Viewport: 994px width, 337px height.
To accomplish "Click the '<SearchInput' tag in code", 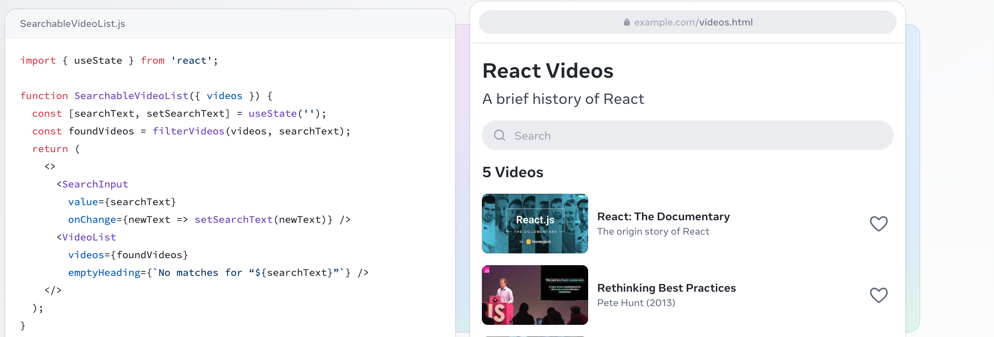I will (x=92, y=184).
